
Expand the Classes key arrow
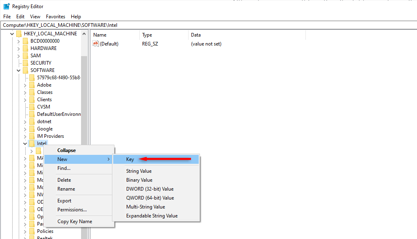click(x=25, y=92)
